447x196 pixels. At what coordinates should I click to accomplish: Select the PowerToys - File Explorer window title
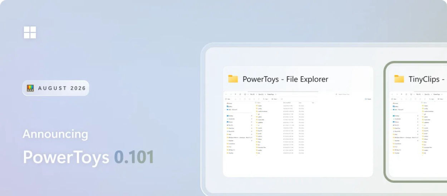pyautogui.click(x=285, y=79)
